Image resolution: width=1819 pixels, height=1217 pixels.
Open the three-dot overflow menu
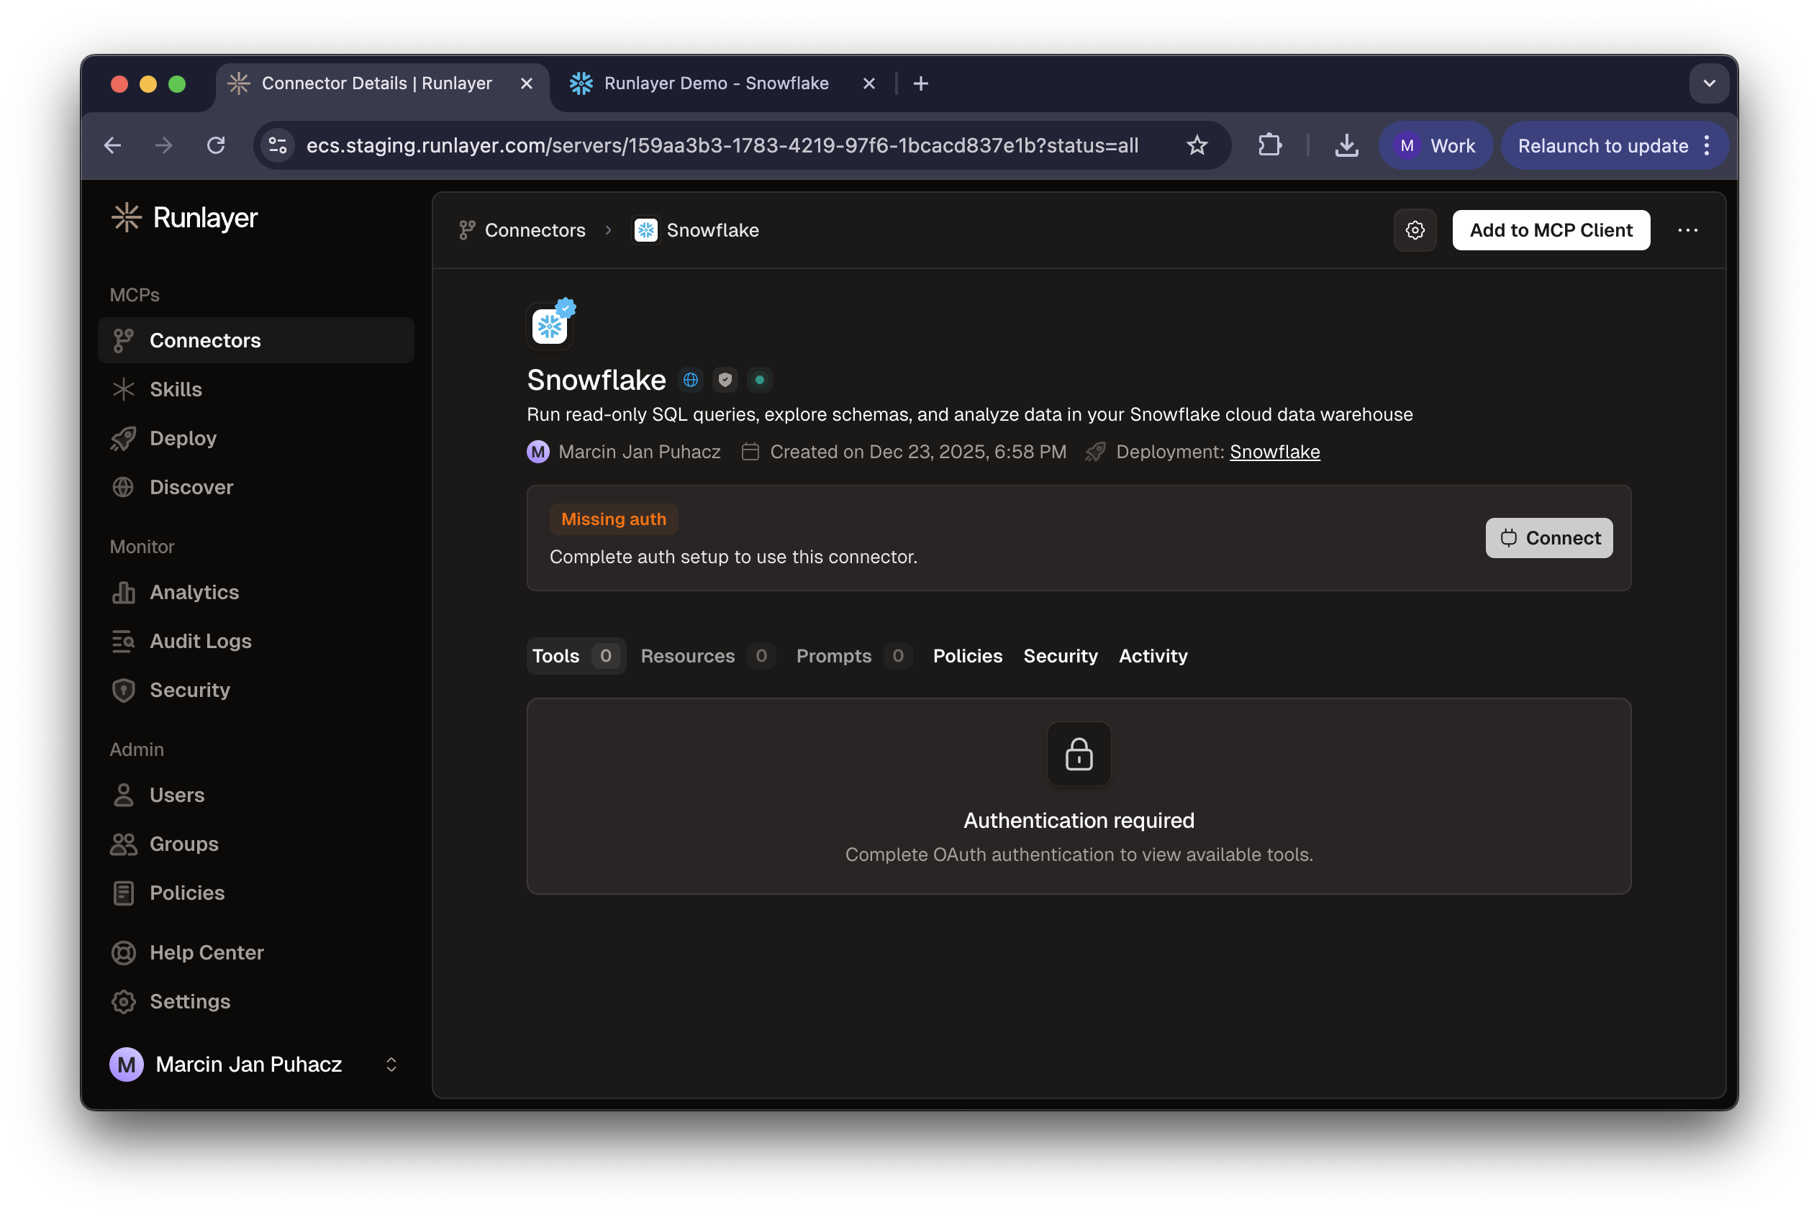[1688, 229]
